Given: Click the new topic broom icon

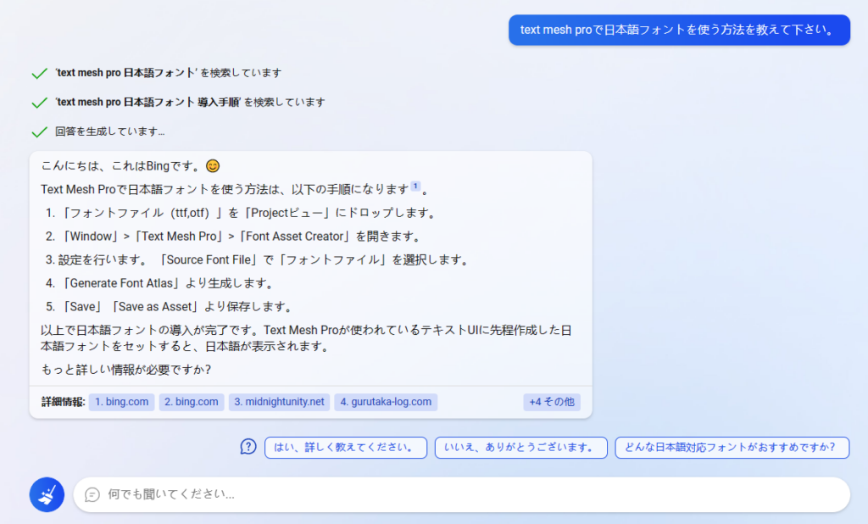Looking at the screenshot, I should (47, 494).
